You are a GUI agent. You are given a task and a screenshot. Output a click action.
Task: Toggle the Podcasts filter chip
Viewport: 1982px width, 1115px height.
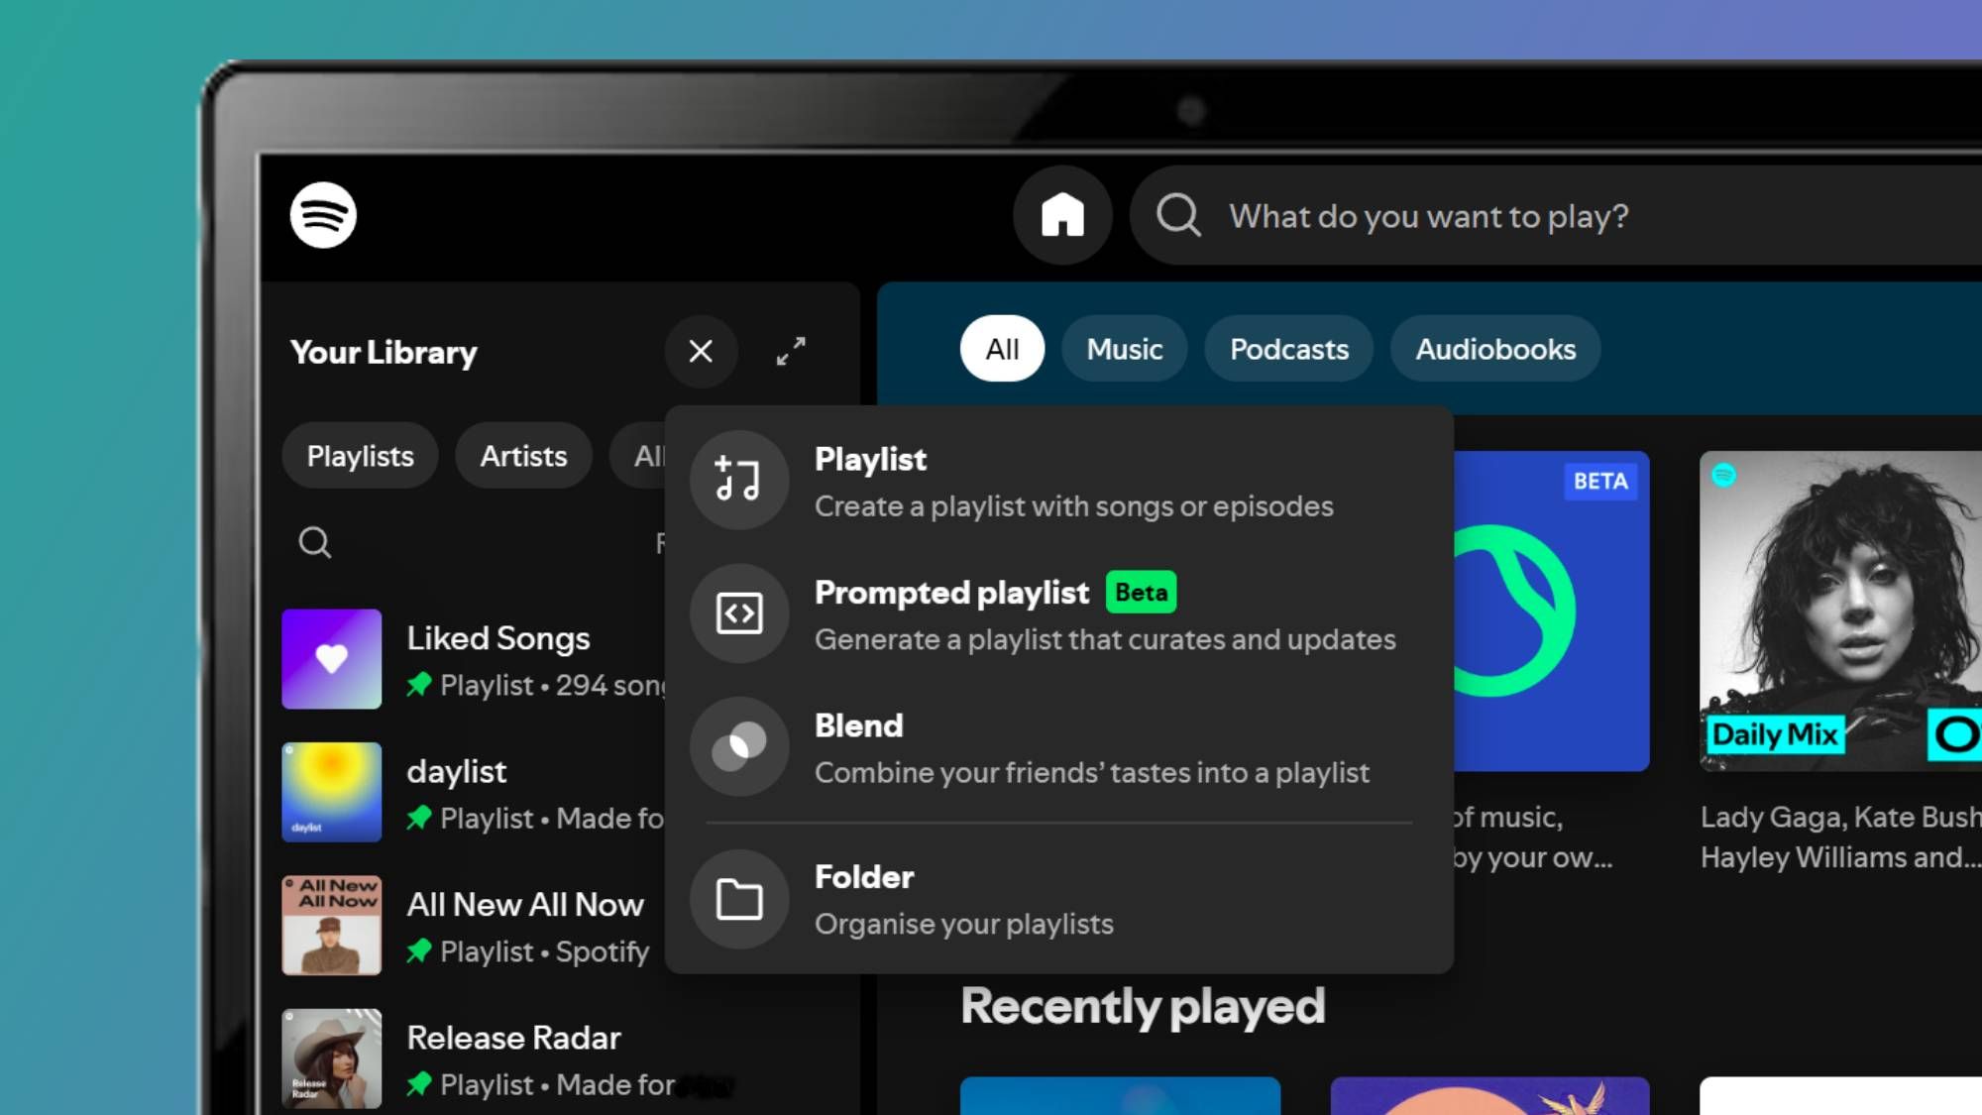(x=1288, y=349)
